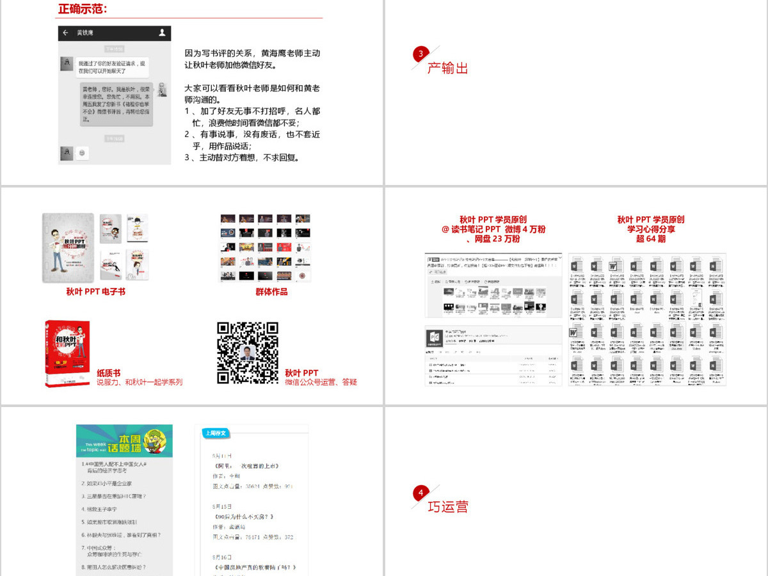Click topic 2 如果邓小平是企业家
The height and width of the screenshot is (576, 768).
[106, 483]
